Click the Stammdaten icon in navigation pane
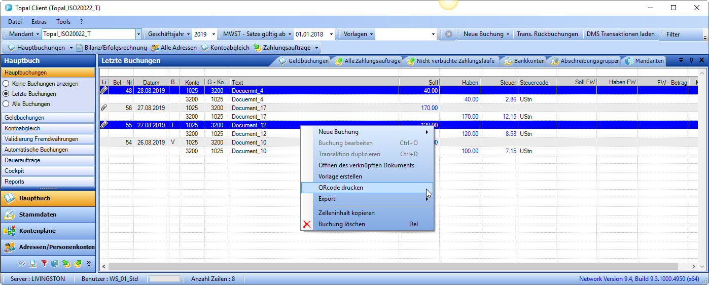The height and width of the screenshot is (285, 709). click(x=9, y=215)
